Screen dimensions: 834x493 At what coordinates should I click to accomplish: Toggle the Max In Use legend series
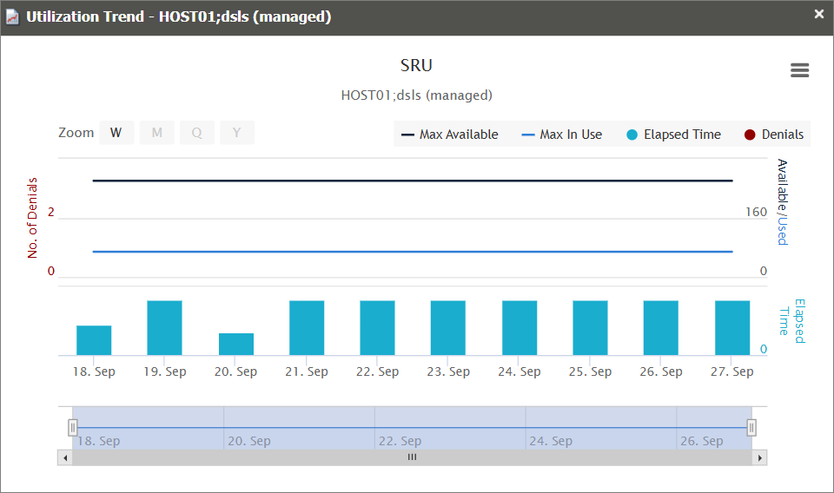[x=562, y=135]
